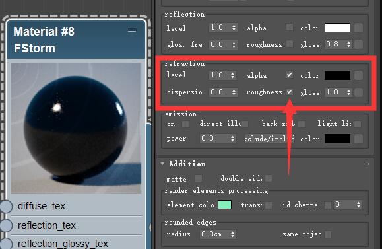Uncheck the refraction roughness checkbox
382x249 pixels.
290,92
